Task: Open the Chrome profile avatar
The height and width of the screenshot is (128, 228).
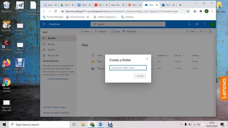Action: 207,11
